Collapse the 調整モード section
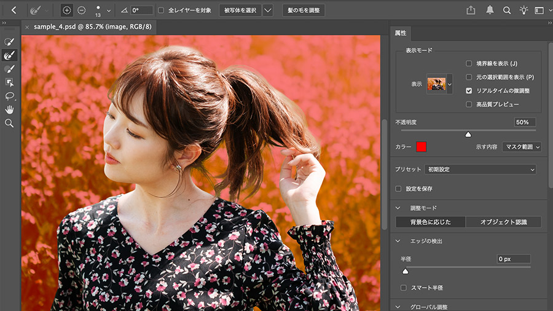Image resolution: width=553 pixels, height=311 pixels. point(398,208)
